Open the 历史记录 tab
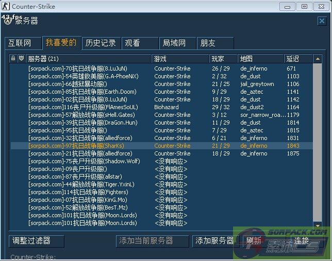Screen dimensions: 332x261 coord(101,43)
